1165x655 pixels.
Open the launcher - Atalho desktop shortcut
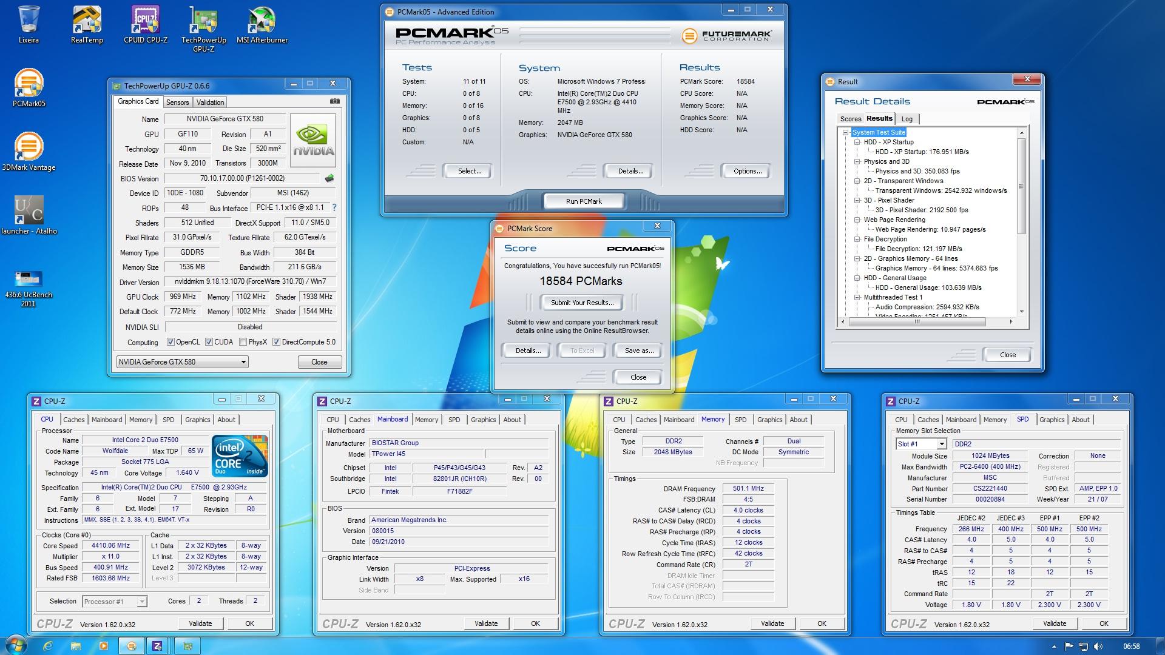[x=29, y=216]
